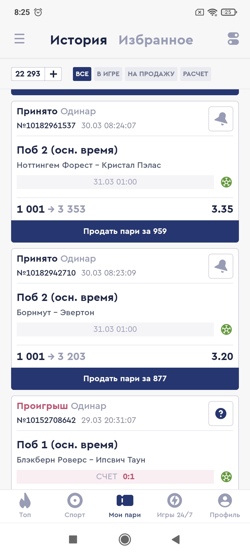
Task: Show НА ПРОДАЖУ bets
Action: [x=151, y=74]
